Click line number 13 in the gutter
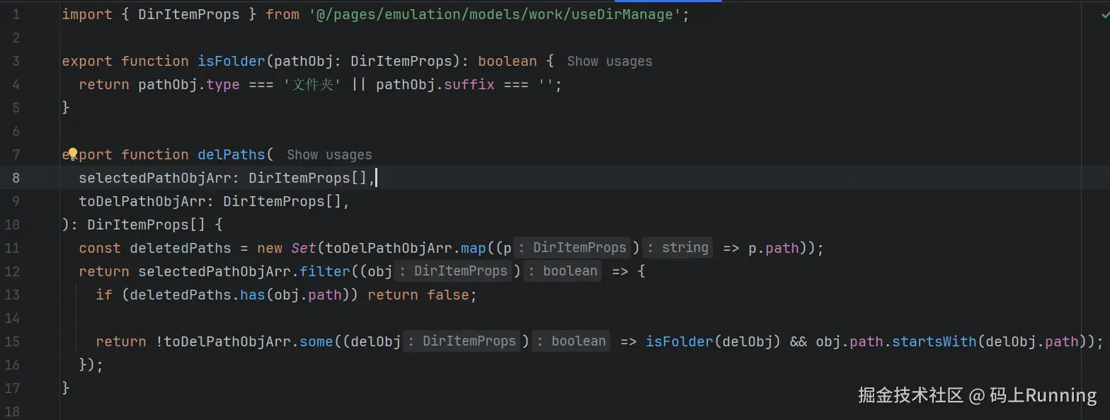Viewport: 1110px width, 420px height. point(12,295)
